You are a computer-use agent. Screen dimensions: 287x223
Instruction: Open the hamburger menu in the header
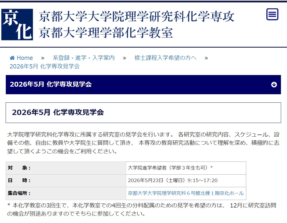tap(272, 14)
